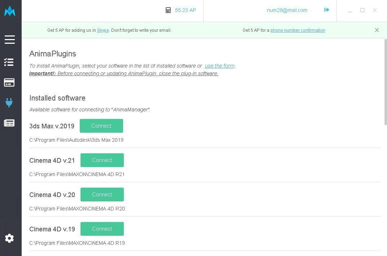The width and height of the screenshot is (387, 256).
Task: Click the logout arrow icon
Action: pos(326,10)
